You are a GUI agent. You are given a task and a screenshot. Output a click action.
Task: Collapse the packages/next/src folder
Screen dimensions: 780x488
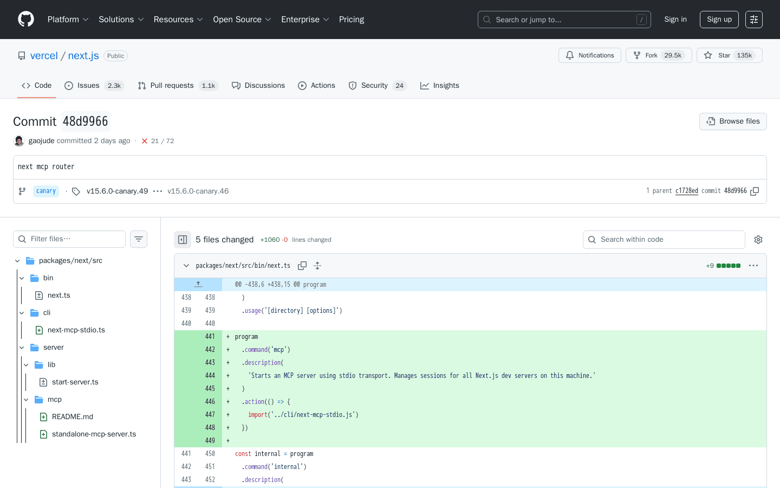pyautogui.click(x=17, y=261)
